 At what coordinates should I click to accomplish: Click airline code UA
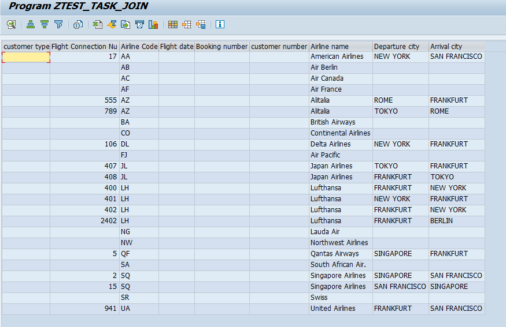pos(139,309)
